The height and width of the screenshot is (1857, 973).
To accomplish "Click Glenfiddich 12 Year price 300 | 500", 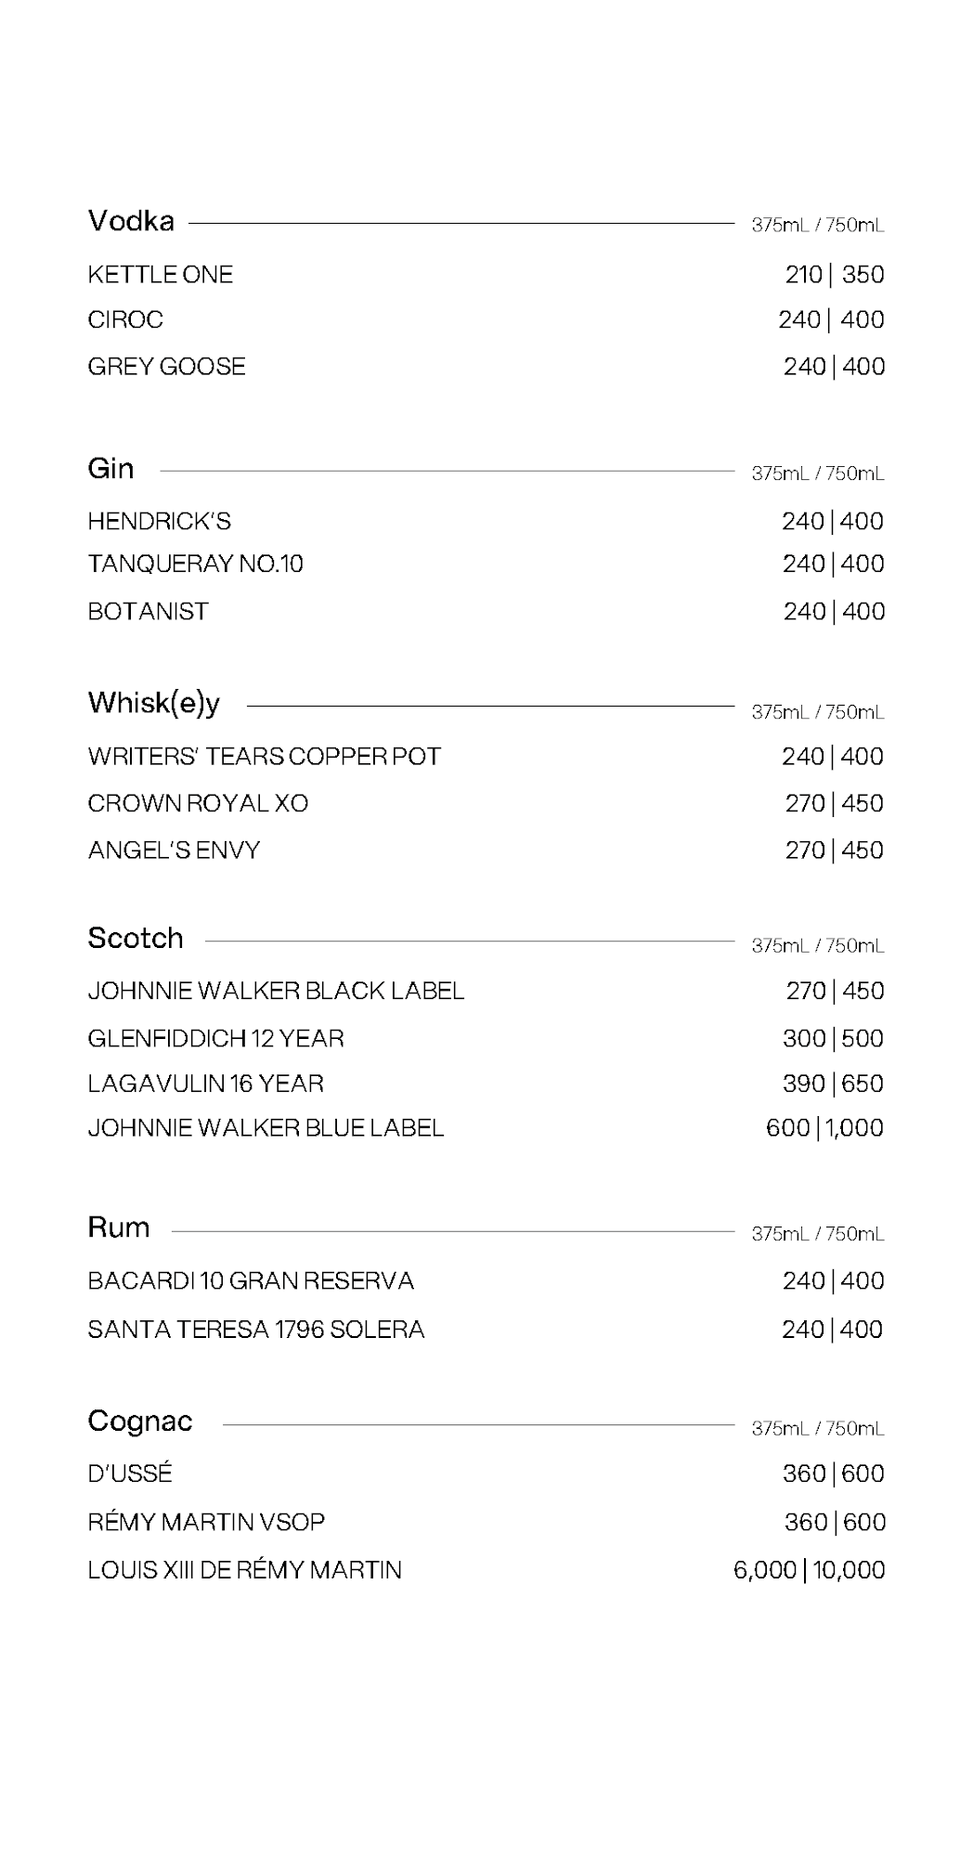I will pyautogui.click(x=833, y=1038).
